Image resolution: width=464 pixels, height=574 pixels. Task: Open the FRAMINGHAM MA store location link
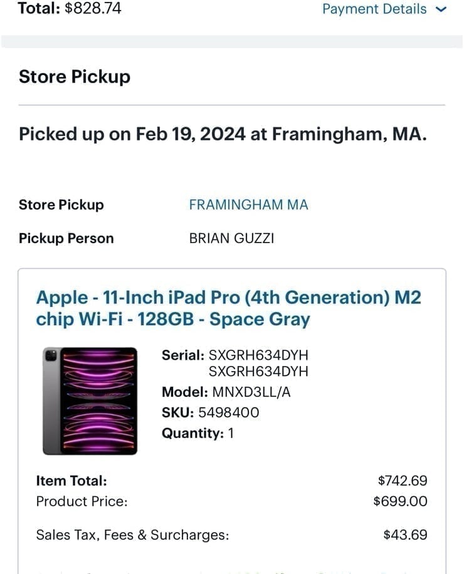click(x=248, y=205)
